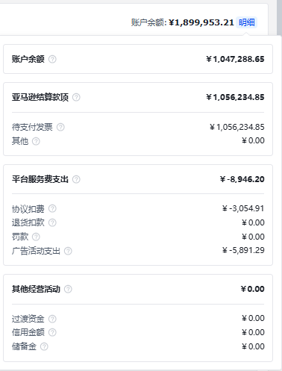
Task: Click the 账户余额 card amount ¥1,047,288.65
Action: [235, 59]
